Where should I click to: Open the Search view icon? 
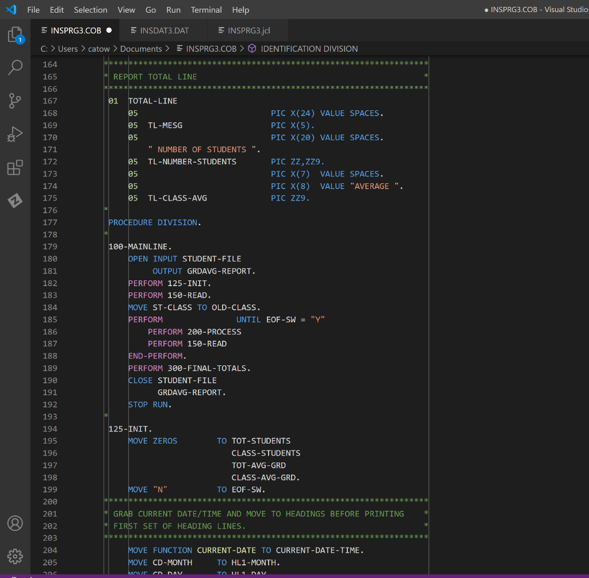[15, 68]
